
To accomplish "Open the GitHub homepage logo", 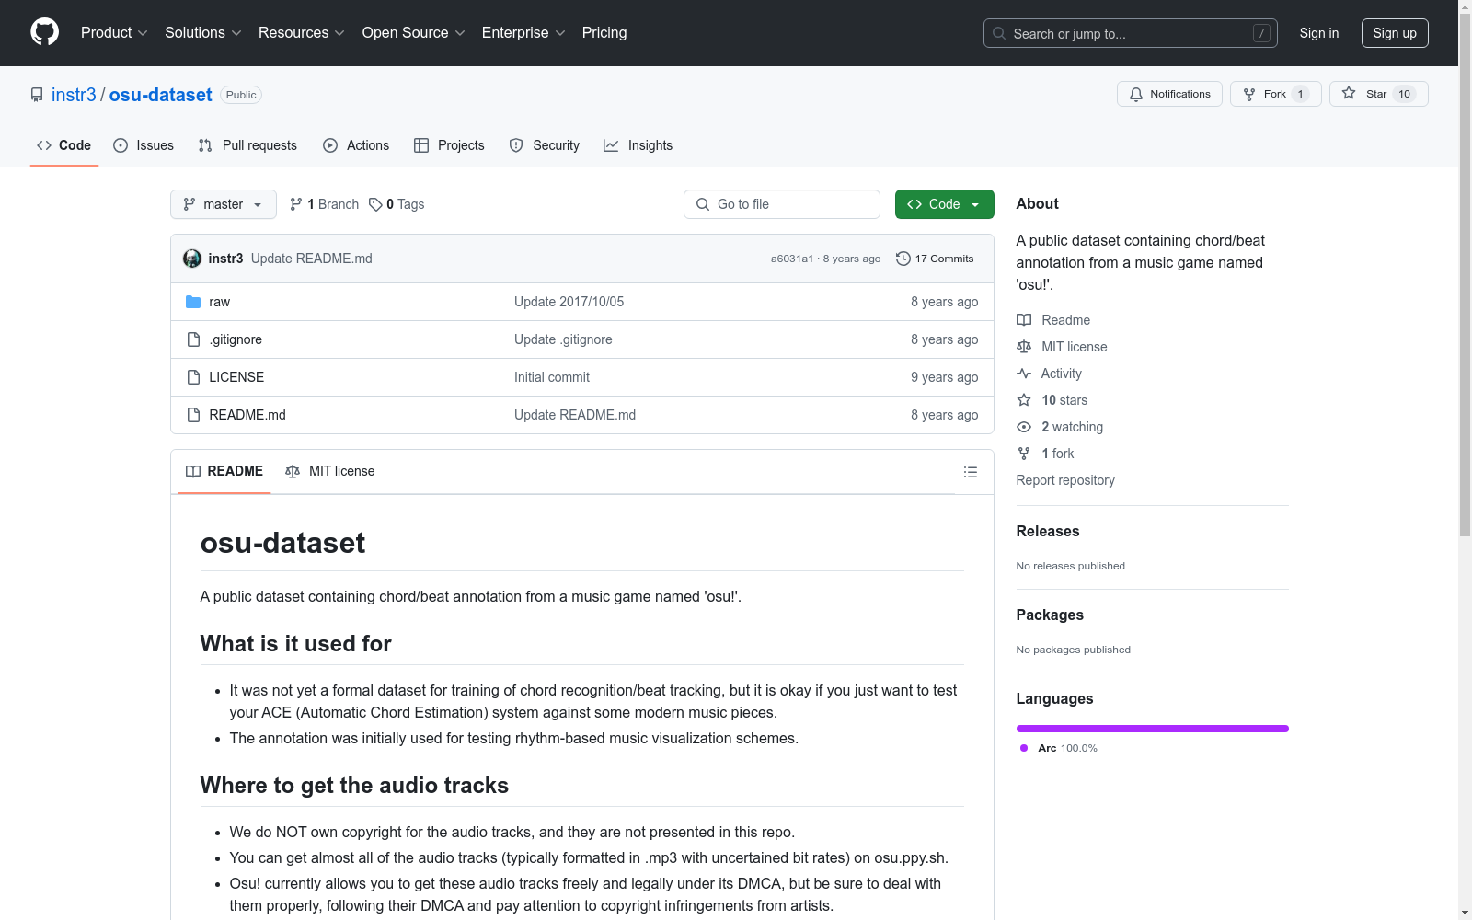I will [44, 32].
